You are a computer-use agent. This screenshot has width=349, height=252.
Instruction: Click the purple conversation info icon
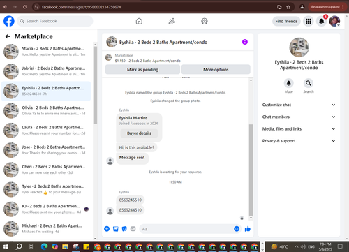coord(245,42)
